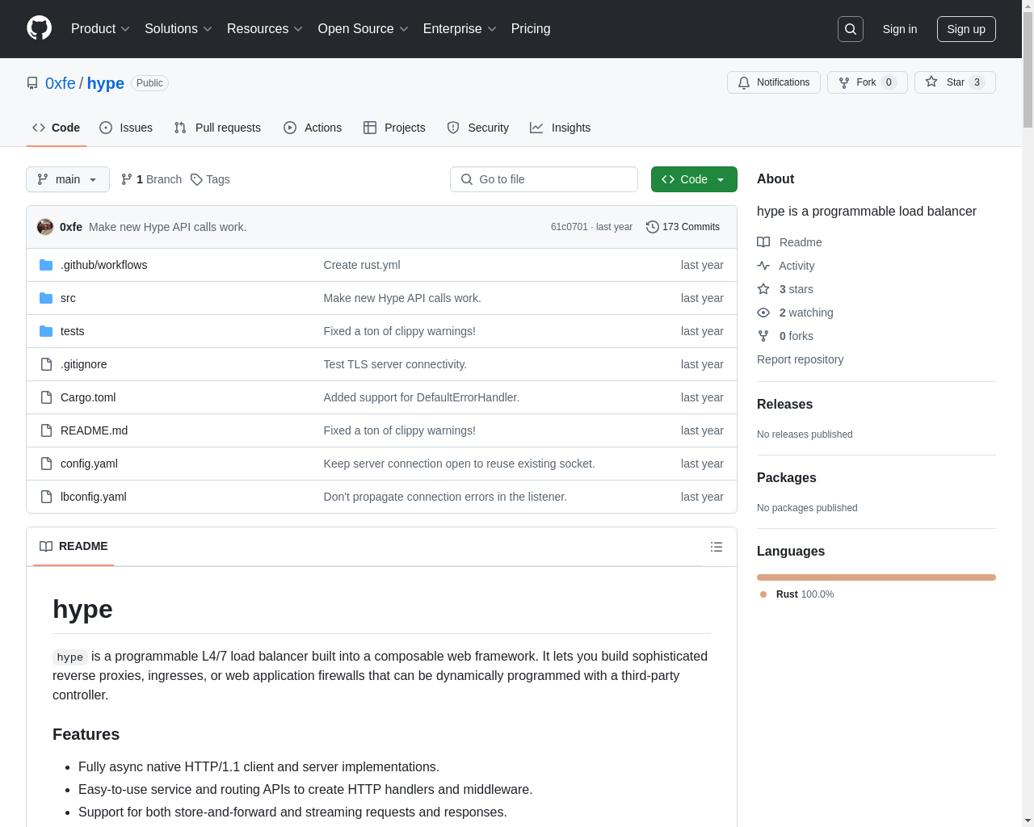Click the page vertical scrollbar thumb
The image size is (1034, 827).
coord(1028,69)
